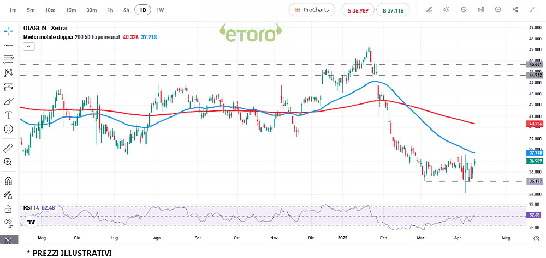
Task: Click the 2025 label on time axis
Action: point(343,238)
